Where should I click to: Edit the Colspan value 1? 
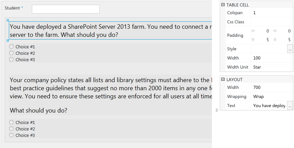[x=272, y=13]
